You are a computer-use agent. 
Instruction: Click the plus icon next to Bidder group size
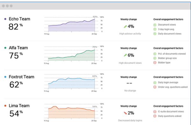(155, 58)
